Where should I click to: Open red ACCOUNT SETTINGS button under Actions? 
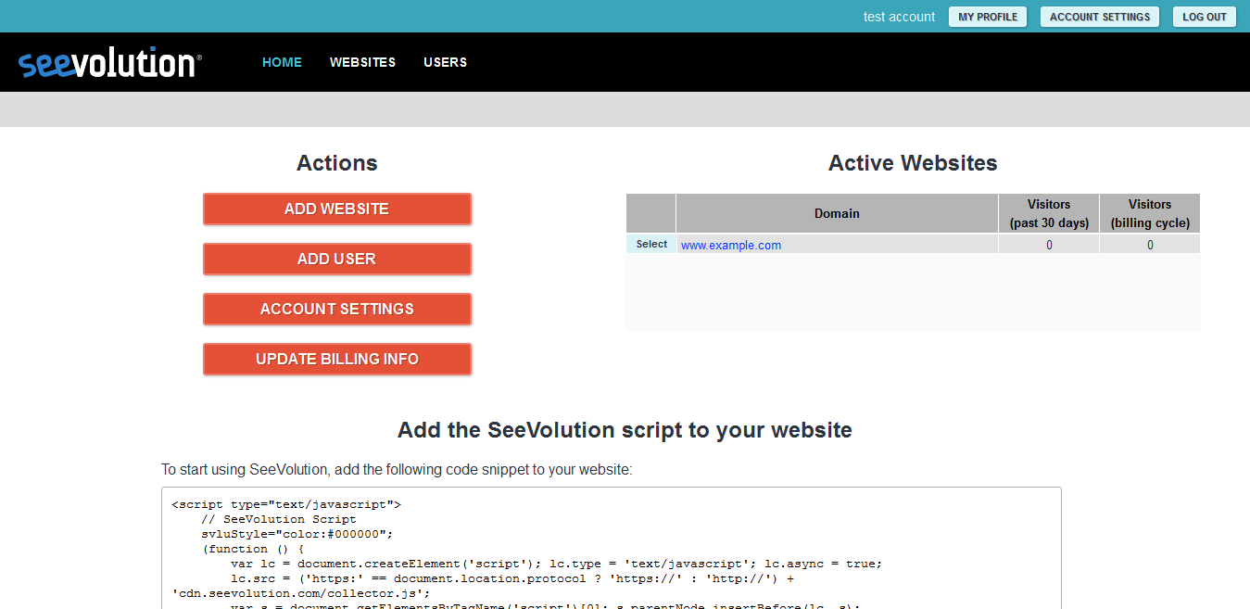(336, 309)
